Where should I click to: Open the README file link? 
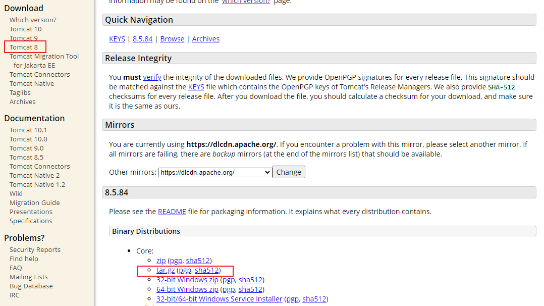(x=172, y=212)
